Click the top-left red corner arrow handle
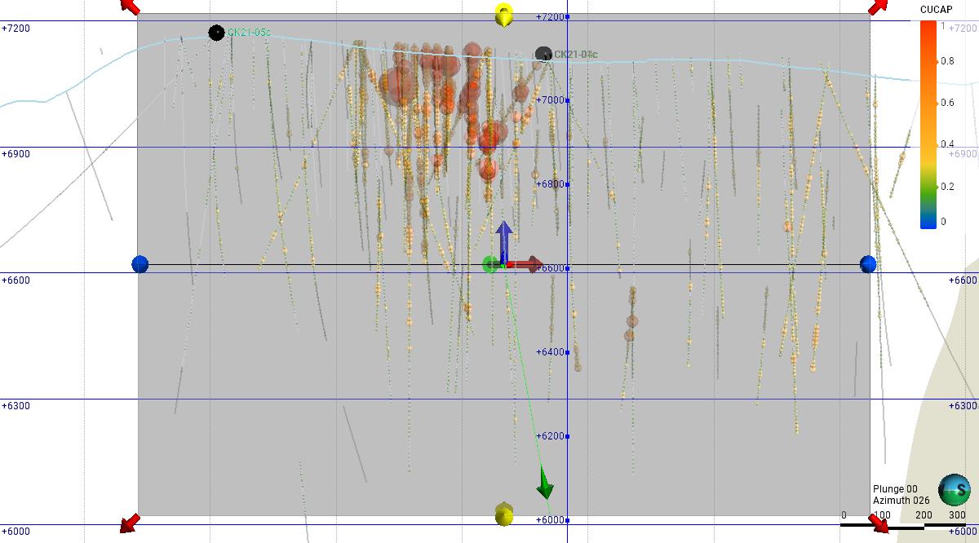979x543 pixels. [130, 6]
